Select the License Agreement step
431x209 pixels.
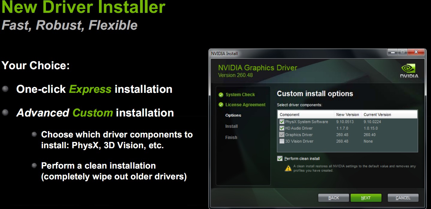[245, 105]
